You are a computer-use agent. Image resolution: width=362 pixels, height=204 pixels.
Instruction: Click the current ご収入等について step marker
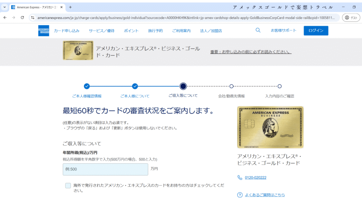(183, 86)
